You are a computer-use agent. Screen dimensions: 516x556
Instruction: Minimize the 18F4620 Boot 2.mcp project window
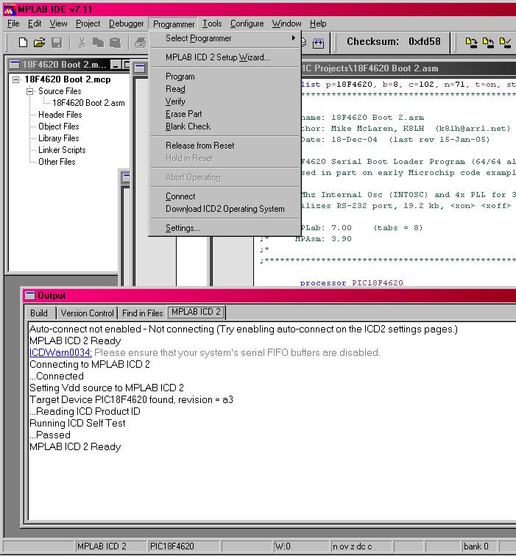pyautogui.click(x=116, y=65)
